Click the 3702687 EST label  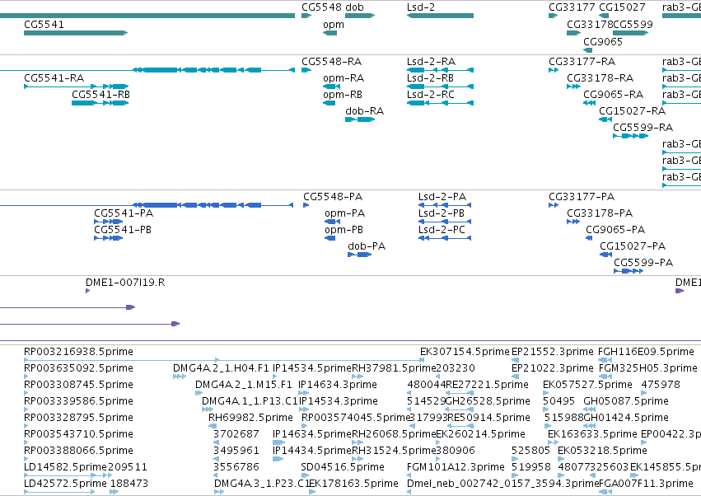coord(236,434)
